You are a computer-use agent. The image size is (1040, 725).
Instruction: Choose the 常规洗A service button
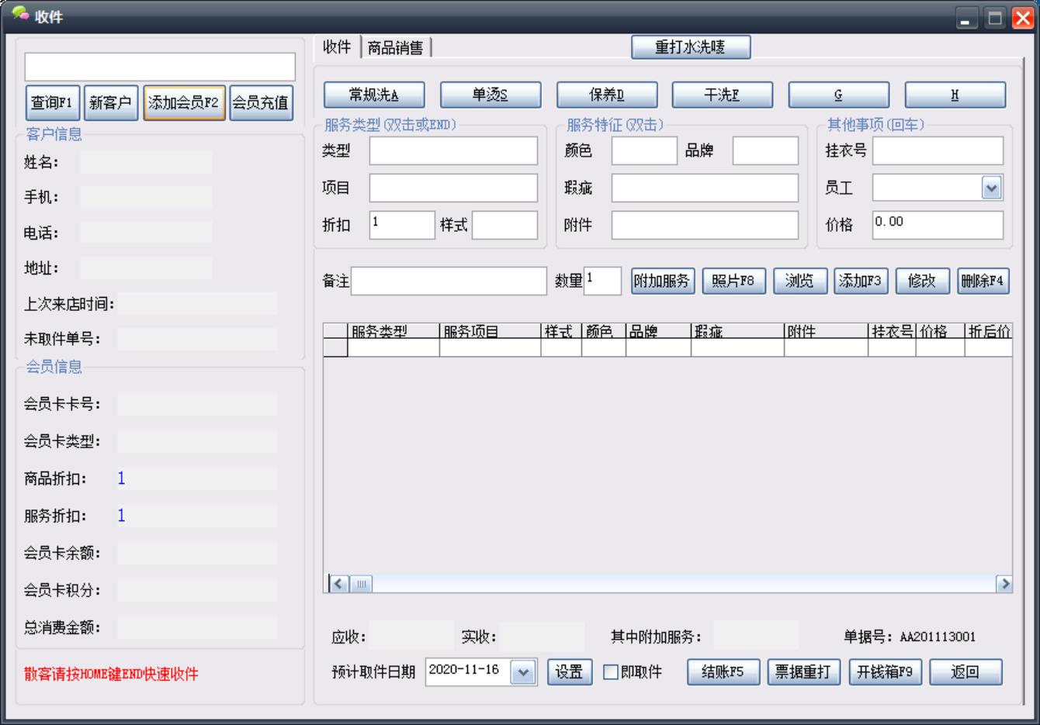[374, 95]
